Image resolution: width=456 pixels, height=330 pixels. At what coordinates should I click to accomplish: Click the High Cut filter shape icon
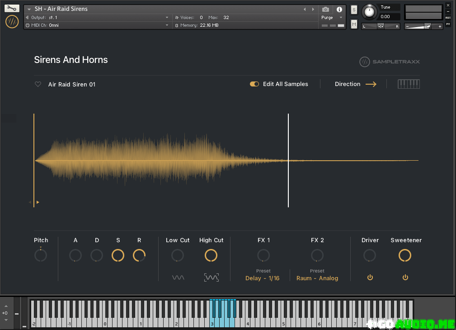(211, 277)
